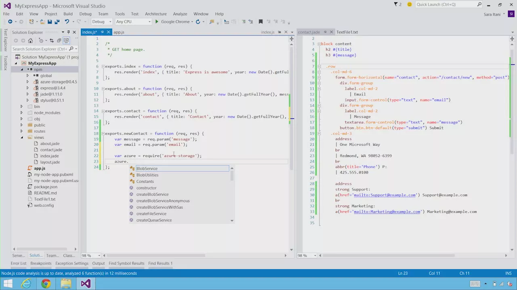Click the Open File toolbar icon

(x=42, y=22)
